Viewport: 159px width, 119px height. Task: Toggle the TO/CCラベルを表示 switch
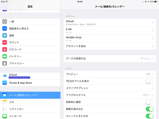[150, 81]
